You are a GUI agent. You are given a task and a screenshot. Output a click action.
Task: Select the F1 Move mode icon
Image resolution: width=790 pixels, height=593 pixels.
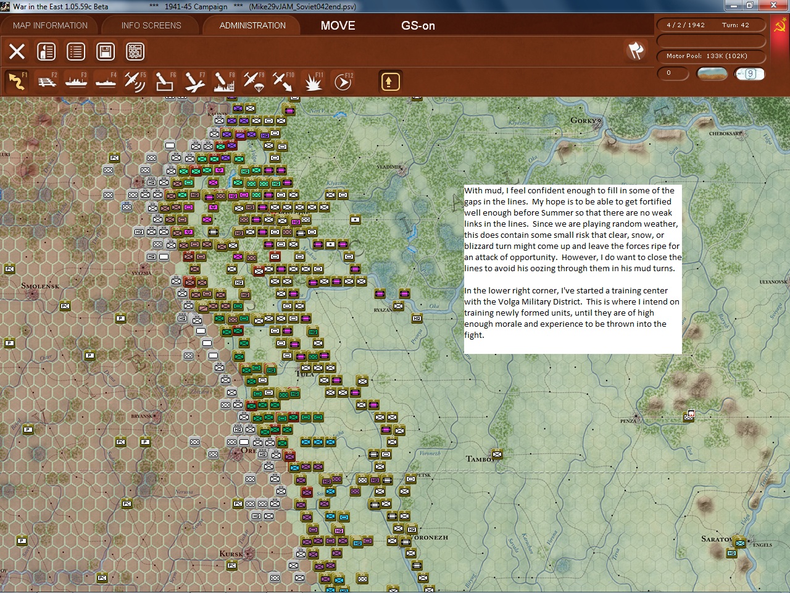(x=17, y=82)
